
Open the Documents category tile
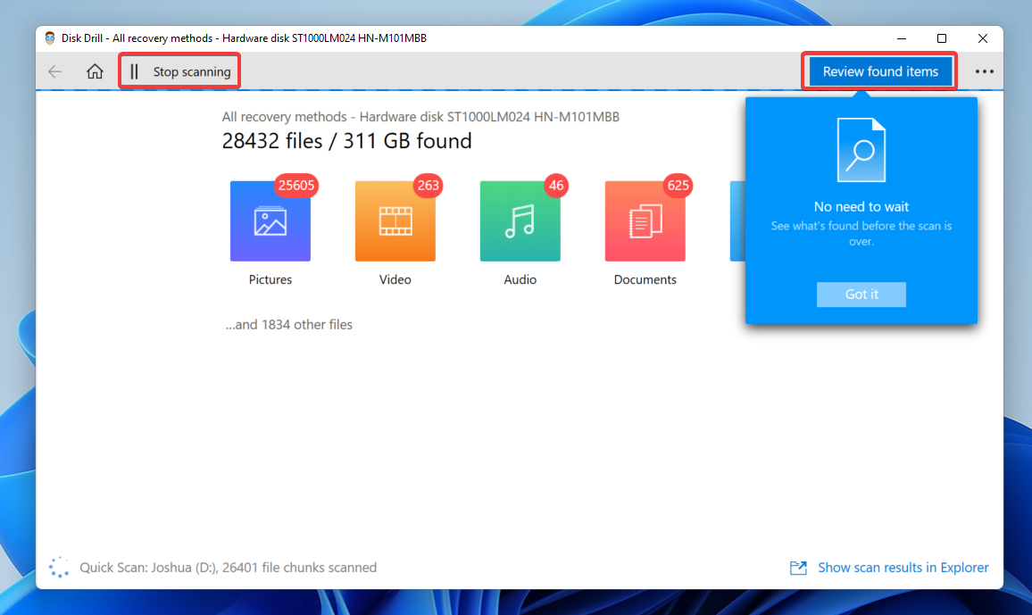(645, 221)
